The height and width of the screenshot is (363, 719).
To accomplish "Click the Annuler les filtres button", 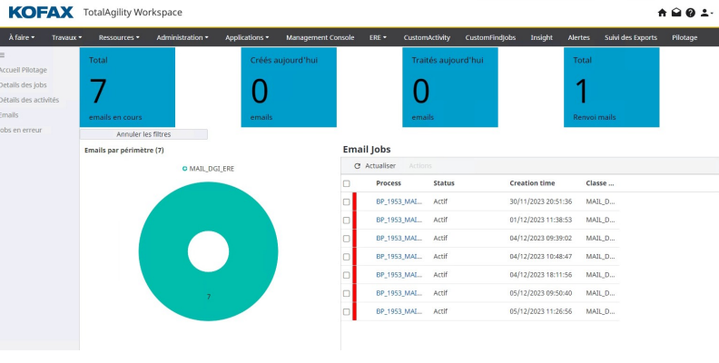I will click(x=143, y=134).
